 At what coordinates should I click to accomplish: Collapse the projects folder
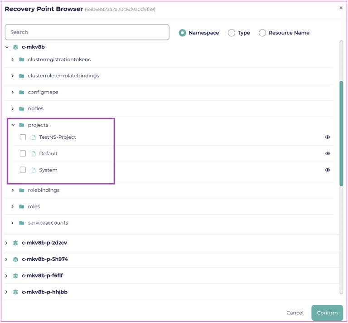(13, 125)
